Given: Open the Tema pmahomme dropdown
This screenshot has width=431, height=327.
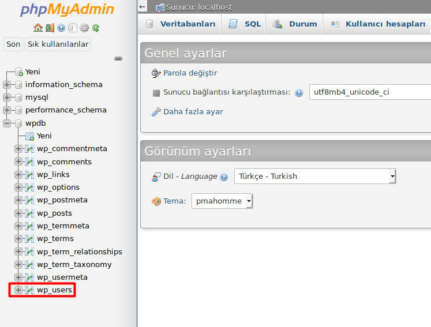Looking at the screenshot, I should coord(222,201).
